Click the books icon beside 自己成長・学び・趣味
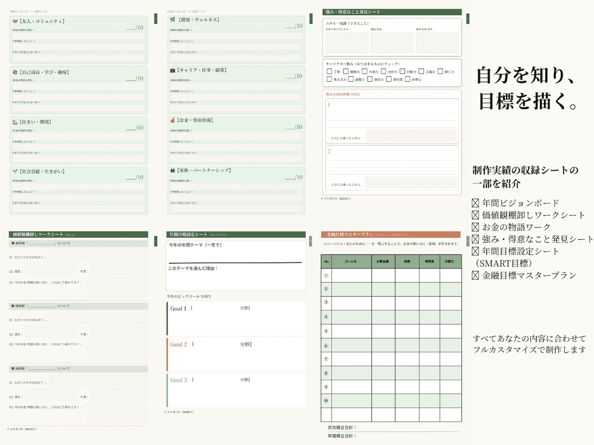The height and width of the screenshot is (445, 594). coord(15,72)
